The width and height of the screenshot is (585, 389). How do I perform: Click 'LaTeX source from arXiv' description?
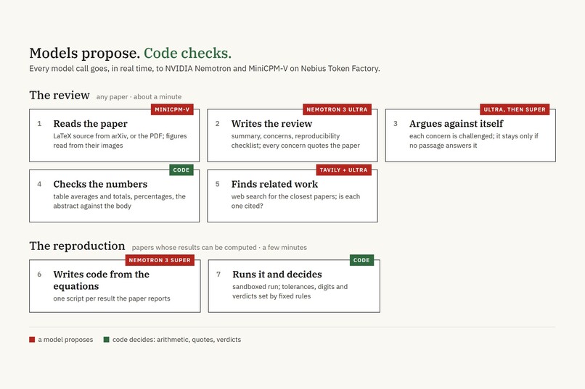[x=120, y=141]
